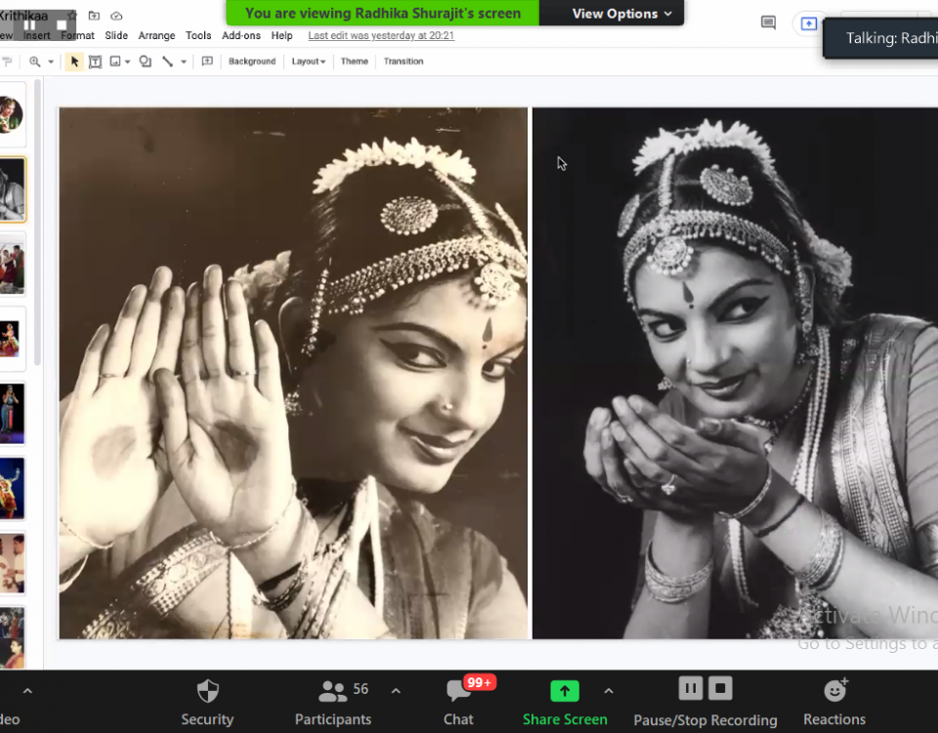
Task: Pick the Text box tool
Action: pyautogui.click(x=95, y=62)
